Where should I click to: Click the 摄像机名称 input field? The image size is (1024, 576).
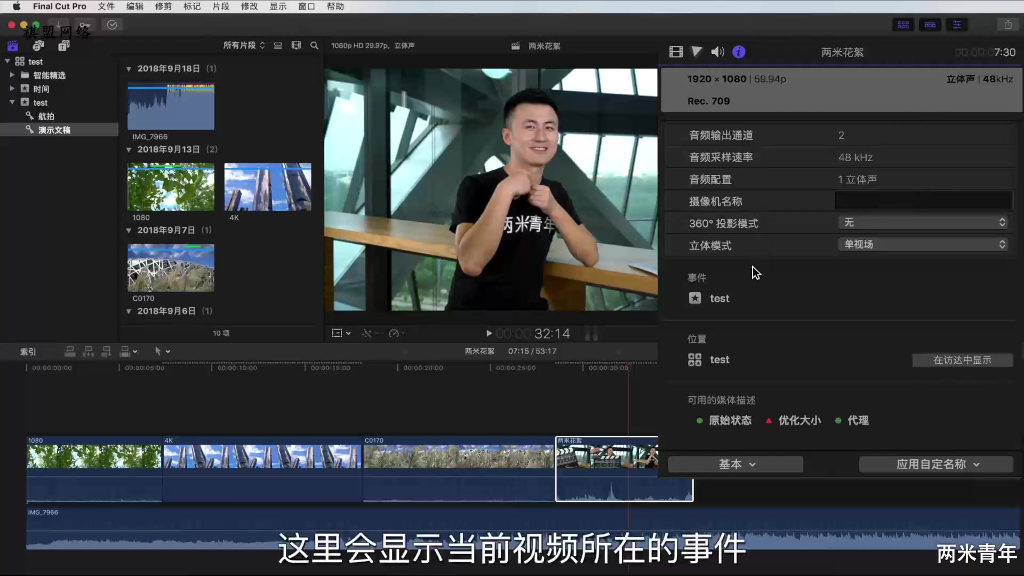[923, 201]
